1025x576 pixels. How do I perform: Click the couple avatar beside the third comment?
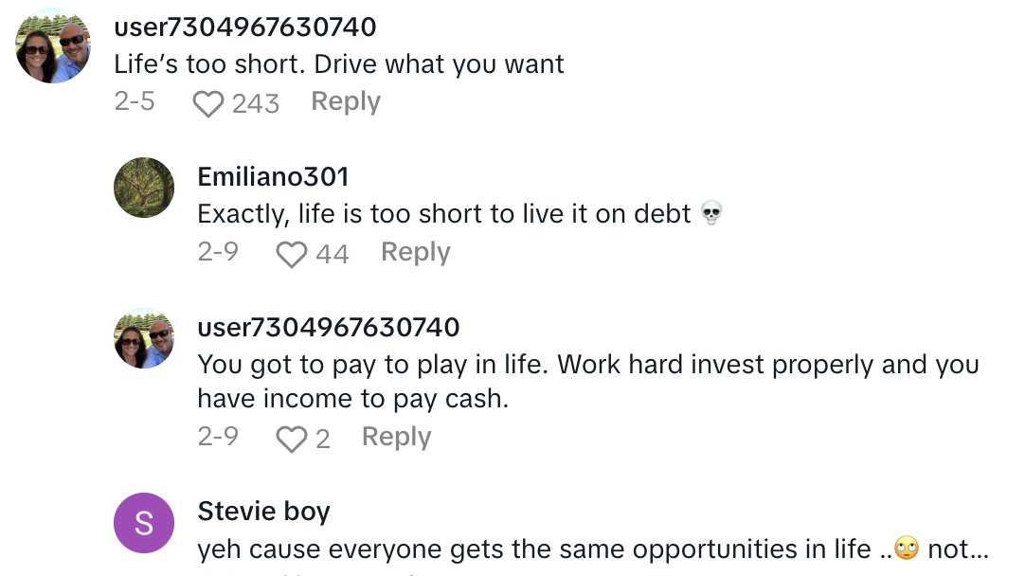coord(143,338)
